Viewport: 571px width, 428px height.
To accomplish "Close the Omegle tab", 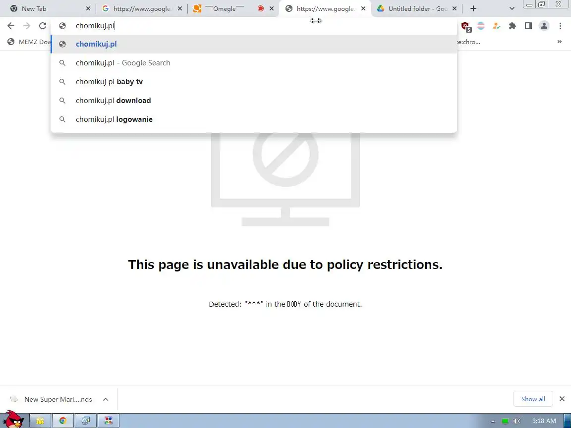I will pyautogui.click(x=272, y=8).
